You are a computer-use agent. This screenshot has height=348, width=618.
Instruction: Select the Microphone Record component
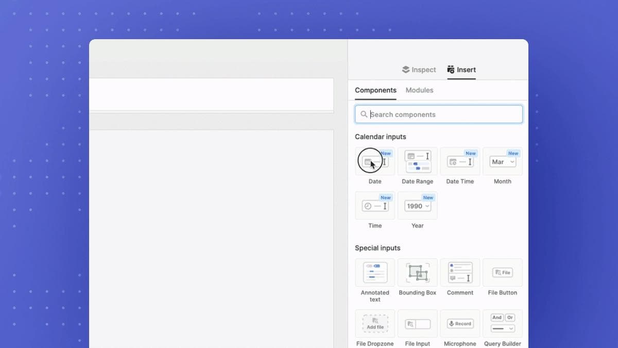click(x=460, y=323)
